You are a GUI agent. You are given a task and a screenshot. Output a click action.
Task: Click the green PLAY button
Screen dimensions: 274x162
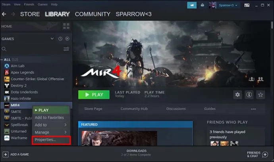pyautogui.click(x=94, y=95)
